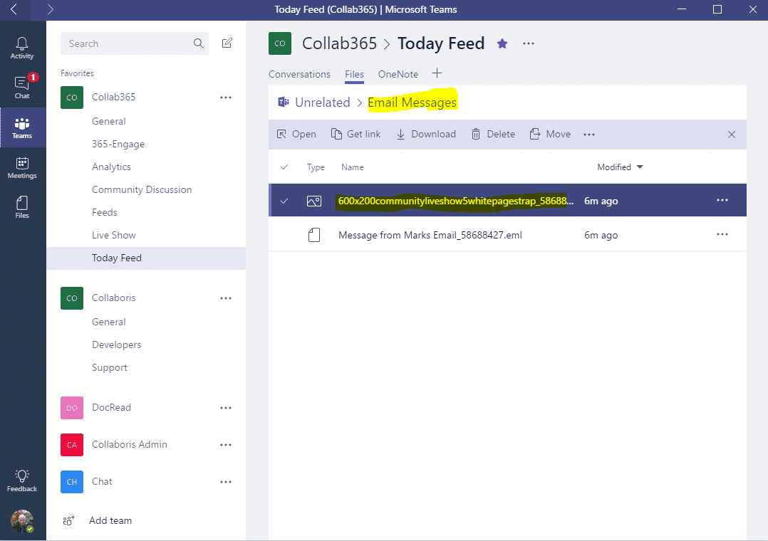
Task: Click the compose new chat icon
Action: [227, 43]
